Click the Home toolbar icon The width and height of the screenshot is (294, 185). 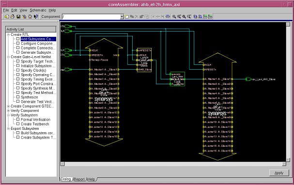point(30,16)
